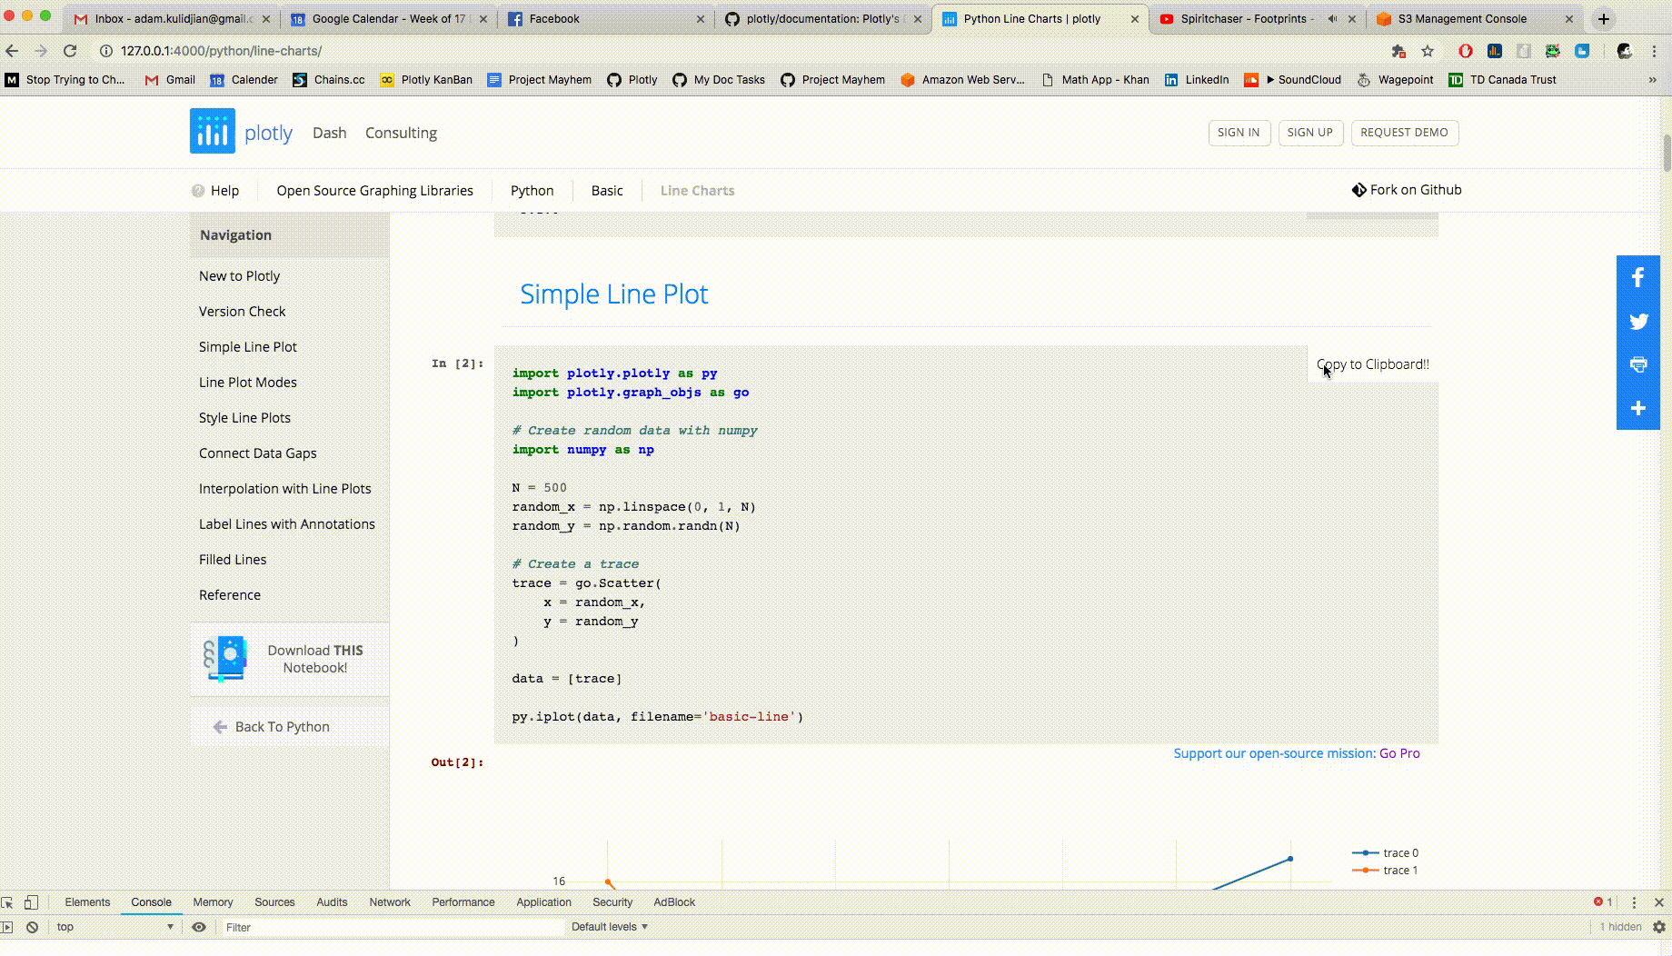Expand hidden bookmarks chevron
The height and width of the screenshot is (956, 1672).
[1652, 80]
